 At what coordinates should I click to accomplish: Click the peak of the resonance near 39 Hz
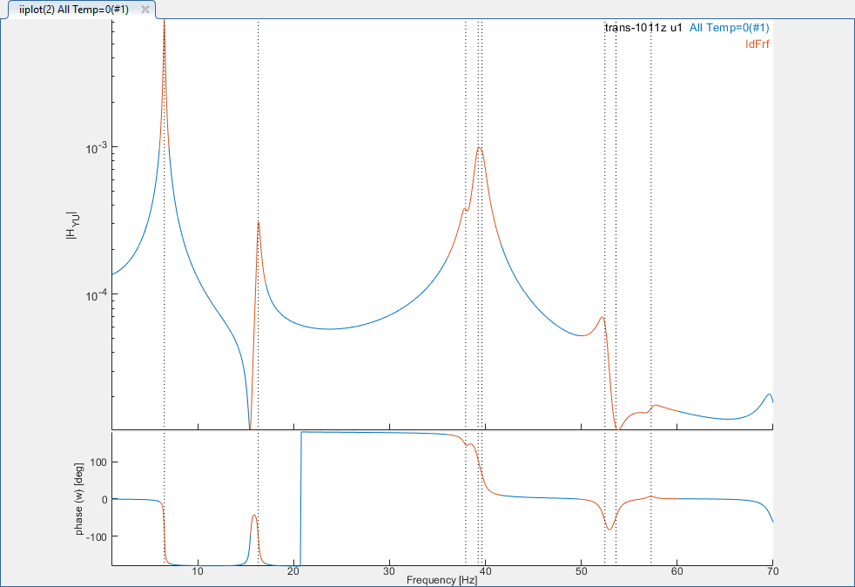point(479,148)
